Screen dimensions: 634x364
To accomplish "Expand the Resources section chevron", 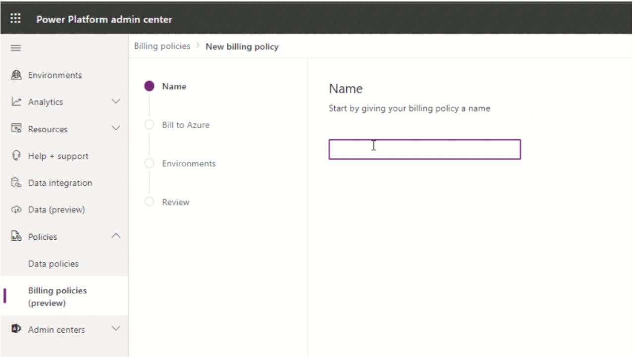I will (116, 129).
